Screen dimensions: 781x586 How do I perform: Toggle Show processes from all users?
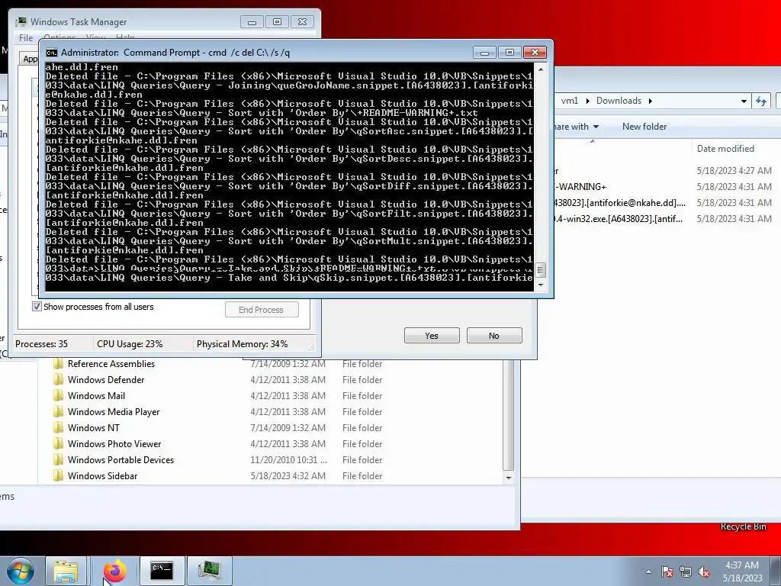tap(37, 307)
